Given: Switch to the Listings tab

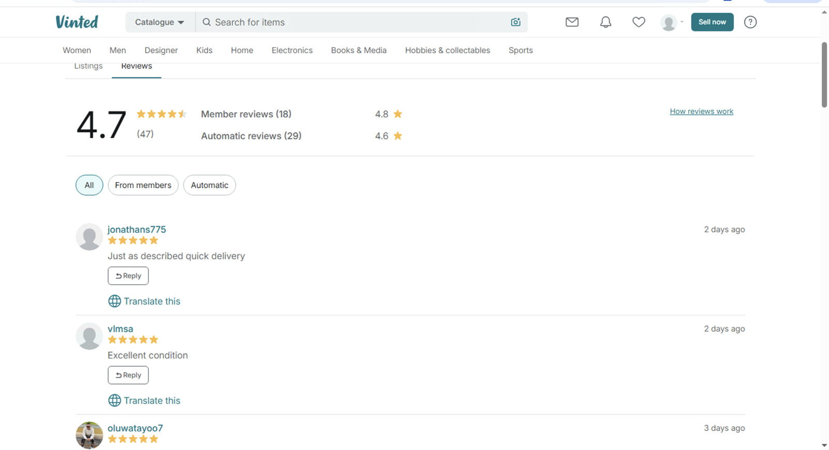Looking at the screenshot, I should pyautogui.click(x=88, y=66).
